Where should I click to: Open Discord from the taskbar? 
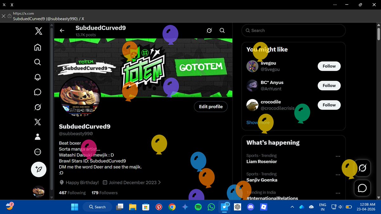251,207
